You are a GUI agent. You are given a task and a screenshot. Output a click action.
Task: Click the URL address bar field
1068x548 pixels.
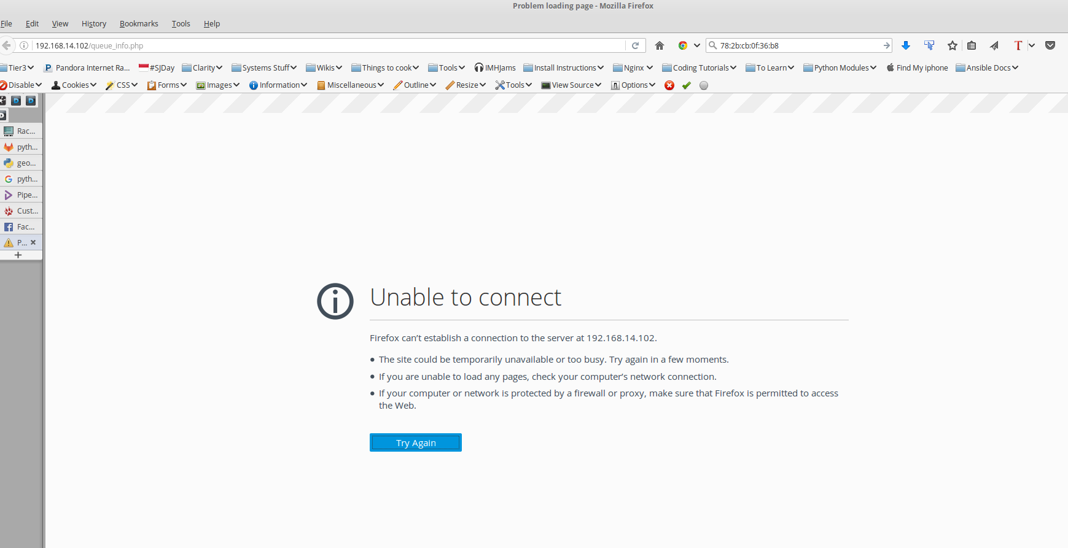[x=325, y=45]
